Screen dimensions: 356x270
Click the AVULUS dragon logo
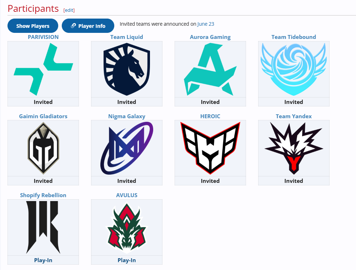point(127,227)
